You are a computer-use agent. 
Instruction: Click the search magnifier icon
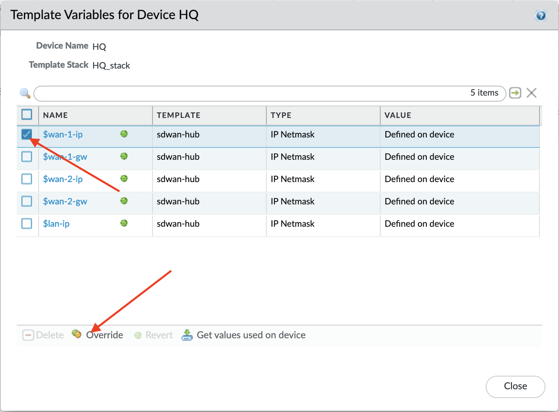point(25,93)
